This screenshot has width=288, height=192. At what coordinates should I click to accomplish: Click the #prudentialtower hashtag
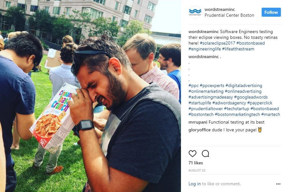click(206, 109)
